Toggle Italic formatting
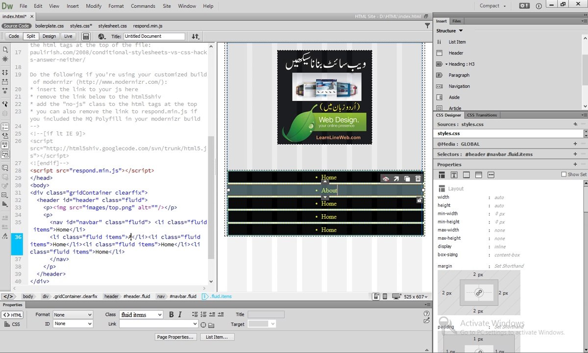This screenshot has width=588, height=353. tap(180, 315)
